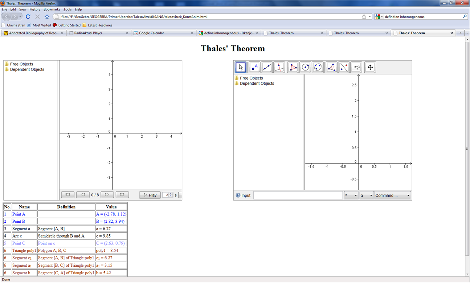
Task: Select the Ellipse conic tool
Action: pos(318,67)
